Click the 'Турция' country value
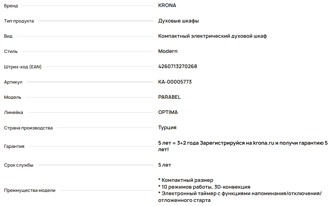The height and width of the screenshot is (206, 329). (x=167, y=128)
